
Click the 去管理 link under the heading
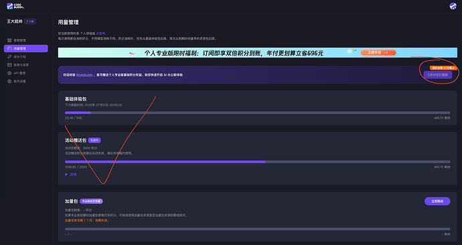(100, 33)
